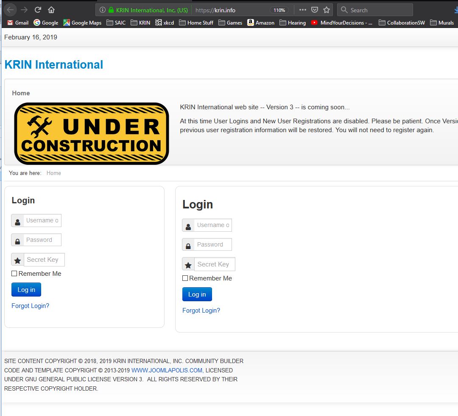Open Forgot Login? link in left panel
Screen dimensions: 458x416
click(x=31, y=306)
